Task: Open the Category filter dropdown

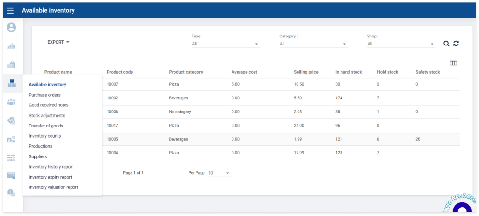Action: coord(313,44)
